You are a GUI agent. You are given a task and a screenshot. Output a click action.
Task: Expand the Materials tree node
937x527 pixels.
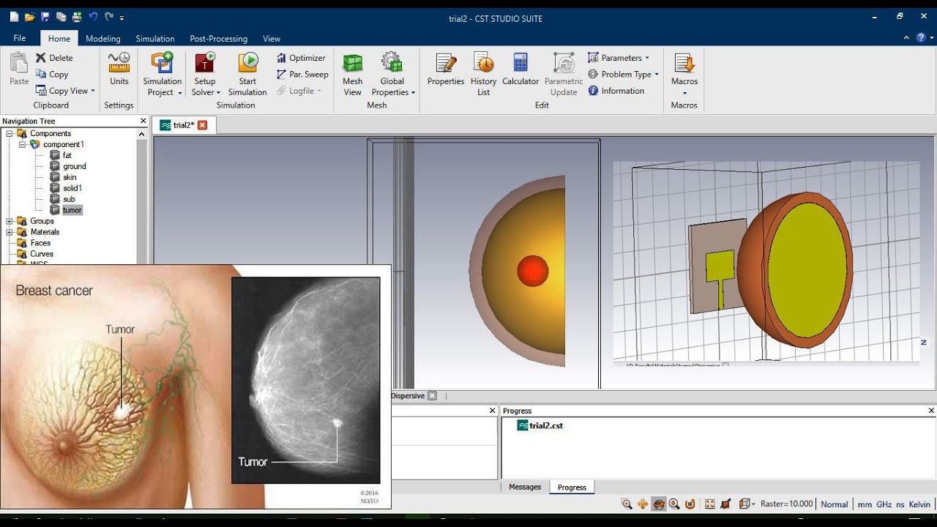pyautogui.click(x=10, y=232)
